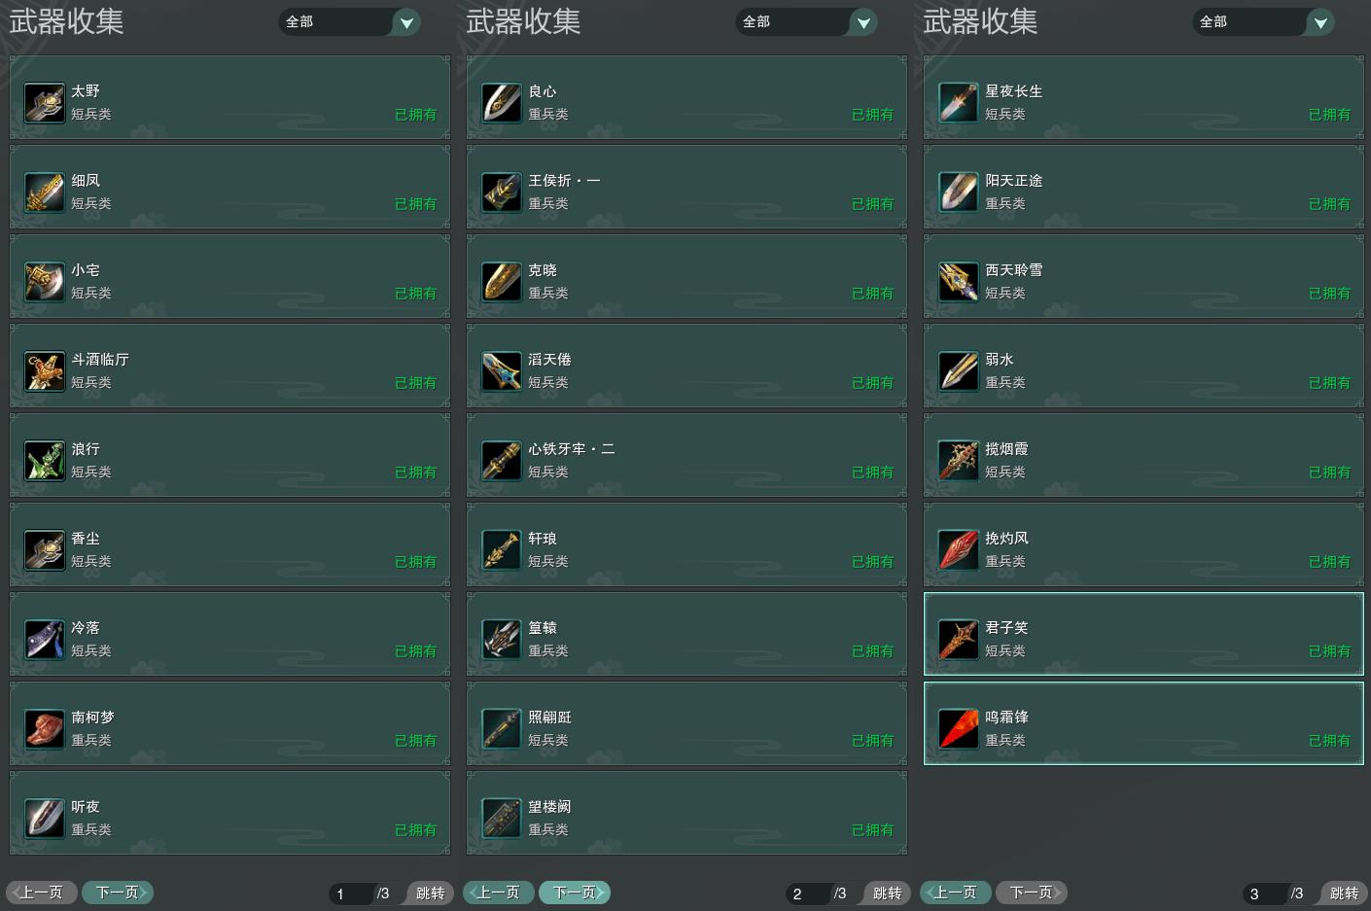Select the 鸣霜锋 red blade icon

pos(959,729)
